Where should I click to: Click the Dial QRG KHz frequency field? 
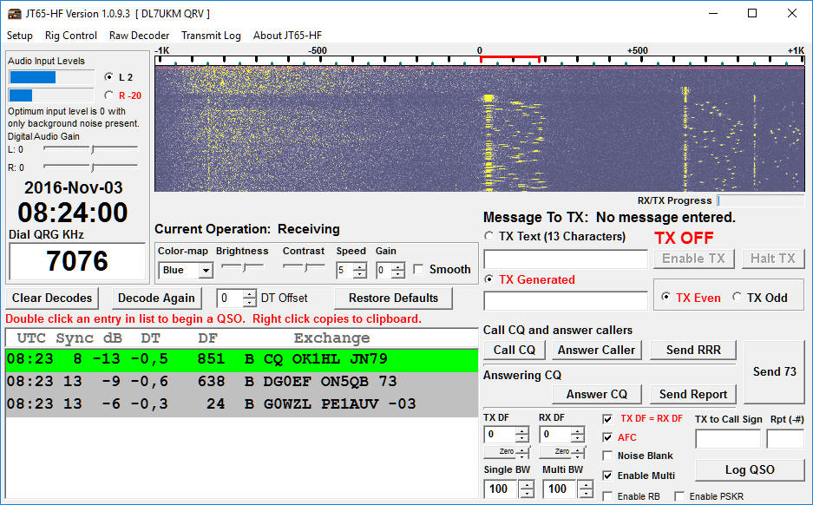click(x=77, y=261)
